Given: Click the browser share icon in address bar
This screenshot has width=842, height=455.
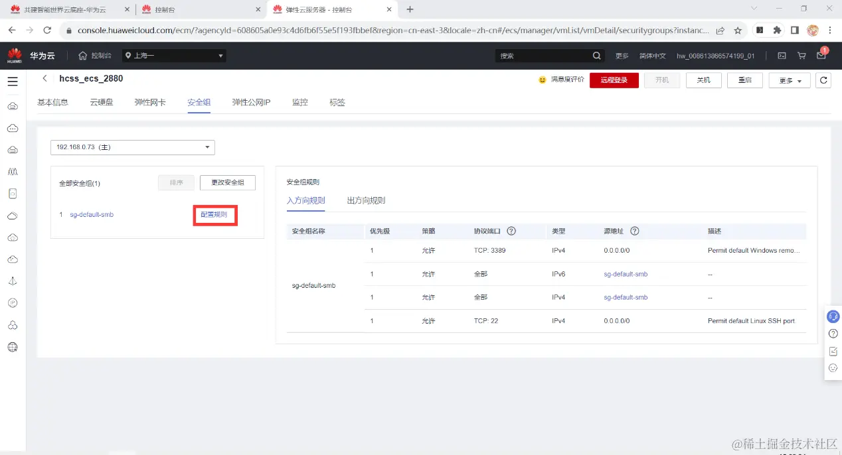Looking at the screenshot, I should (x=720, y=31).
